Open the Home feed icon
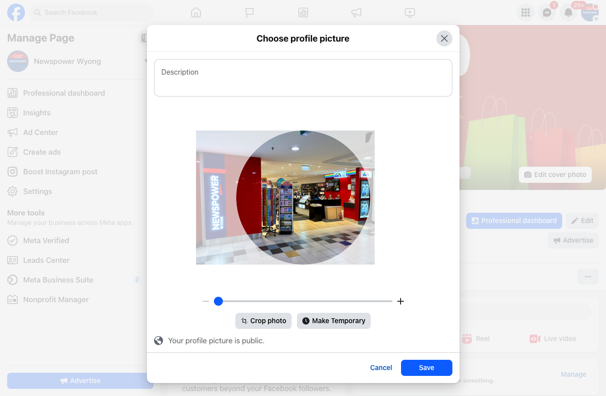Image resolution: width=606 pixels, height=396 pixels. click(196, 13)
